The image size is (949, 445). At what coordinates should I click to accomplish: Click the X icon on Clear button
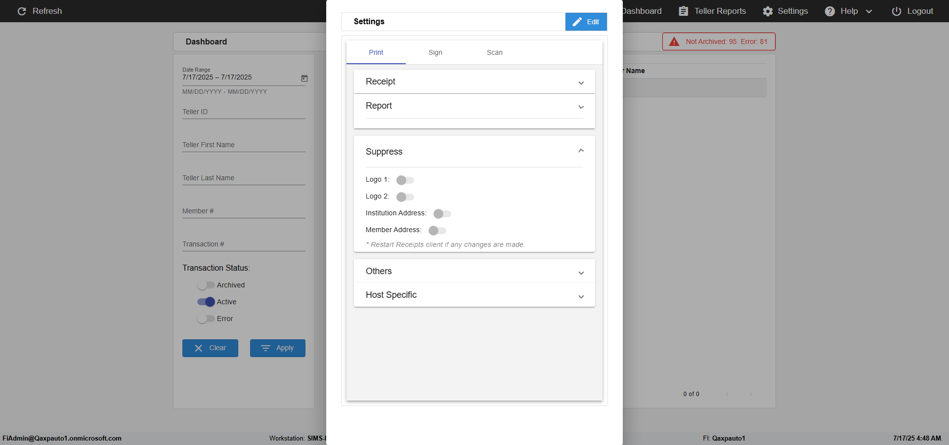pyautogui.click(x=199, y=348)
